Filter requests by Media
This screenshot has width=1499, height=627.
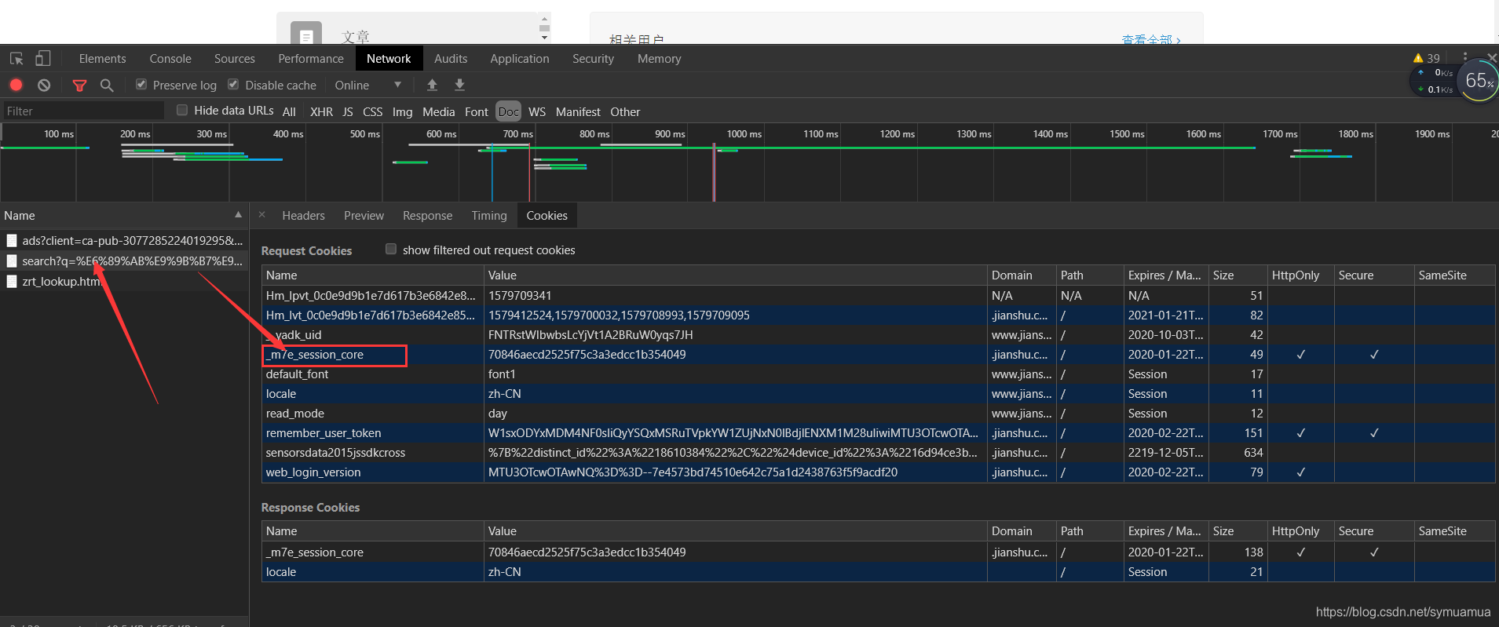pos(438,111)
